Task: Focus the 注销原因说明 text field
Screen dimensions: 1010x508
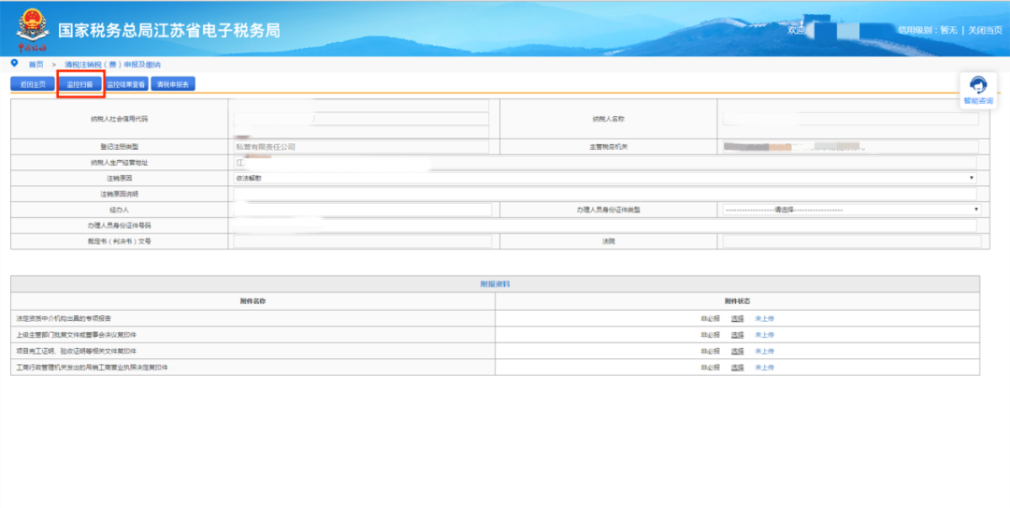Action: [605, 194]
